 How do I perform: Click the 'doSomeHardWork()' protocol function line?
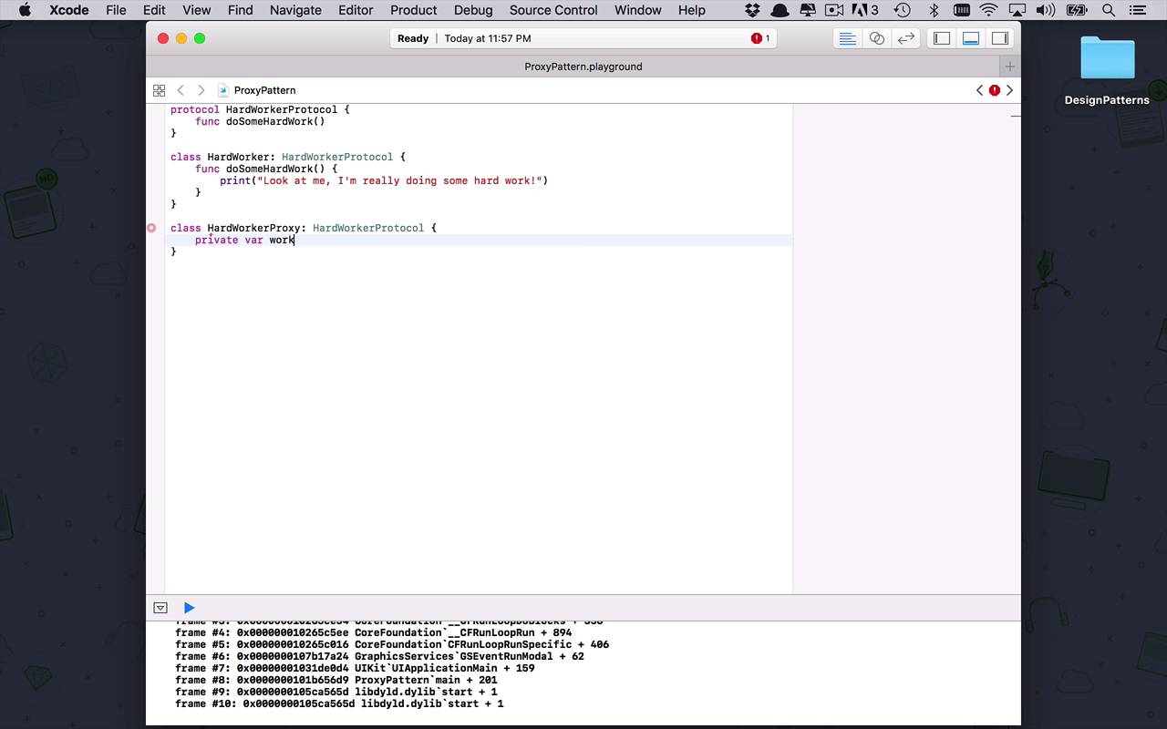click(x=260, y=121)
